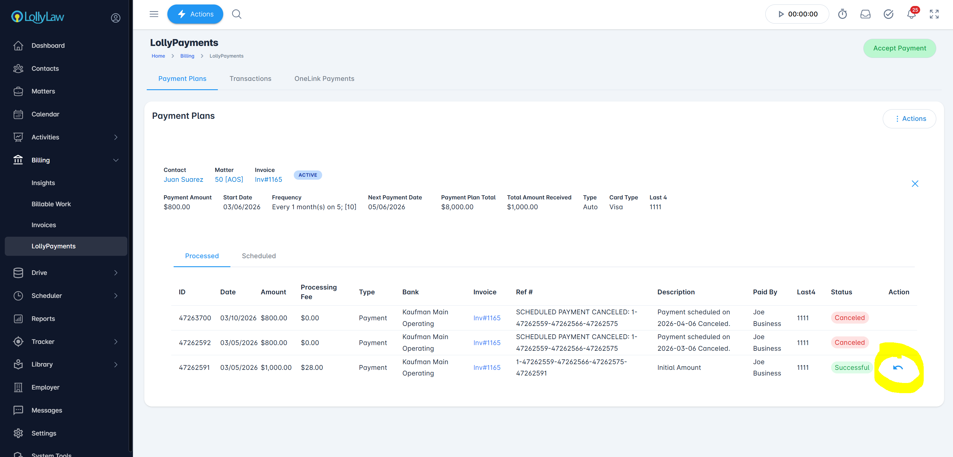
Task: Click the refund arrow icon for payment 47262591
Action: click(x=898, y=367)
